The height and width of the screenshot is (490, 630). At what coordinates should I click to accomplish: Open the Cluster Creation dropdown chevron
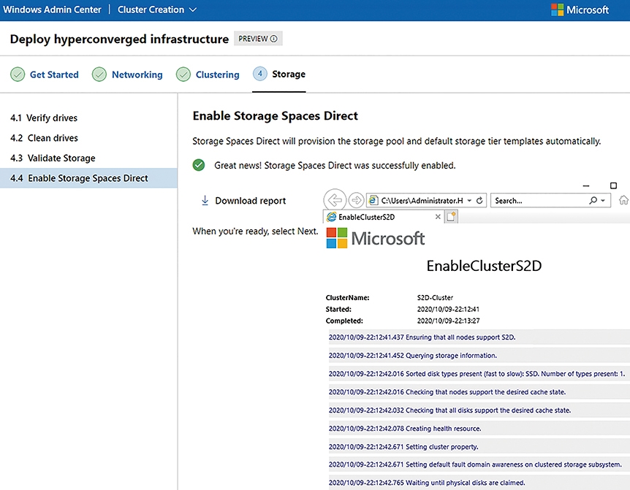pos(193,9)
